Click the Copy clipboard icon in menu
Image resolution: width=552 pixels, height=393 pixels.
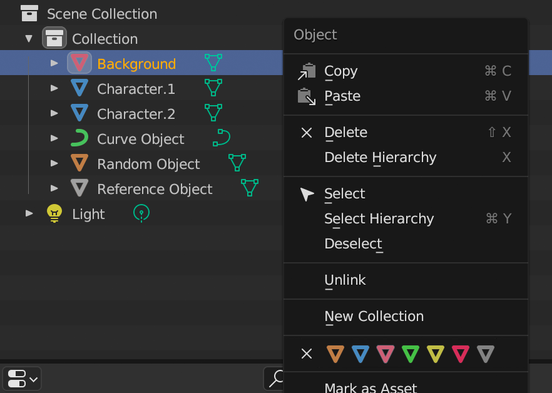307,71
